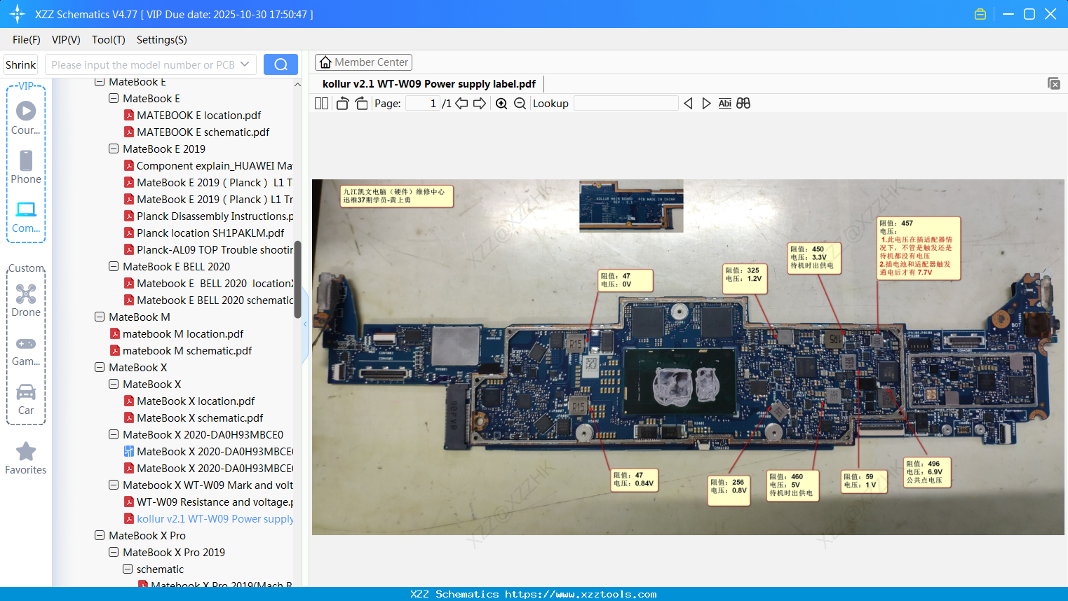Find next lookup match triangle
The width and height of the screenshot is (1068, 601).
(x=706, y=104)
